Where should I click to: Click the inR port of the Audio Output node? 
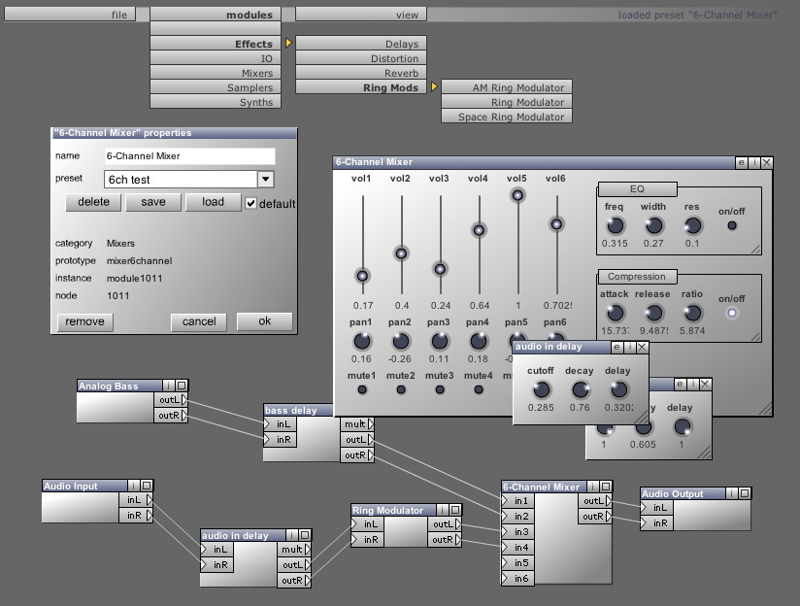click(x=656, y=522)
